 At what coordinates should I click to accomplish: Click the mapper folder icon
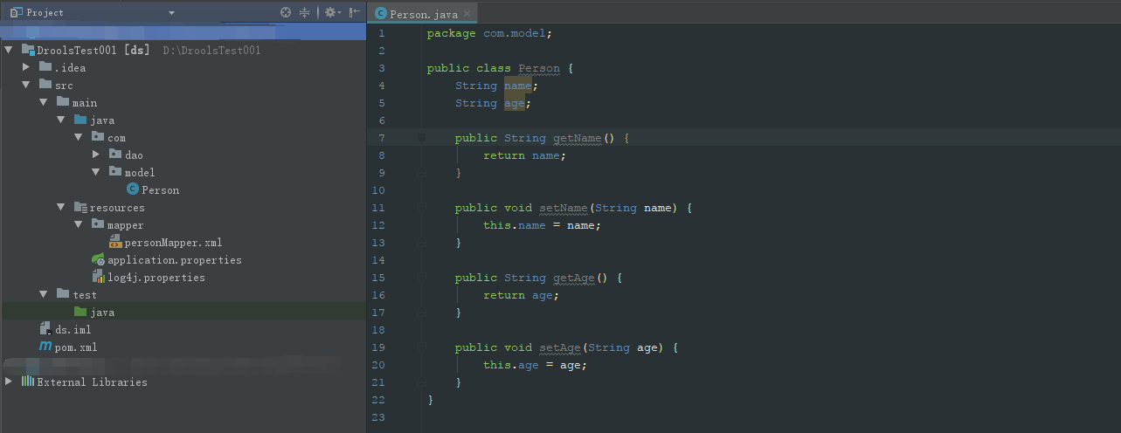[x=97, y=224]
